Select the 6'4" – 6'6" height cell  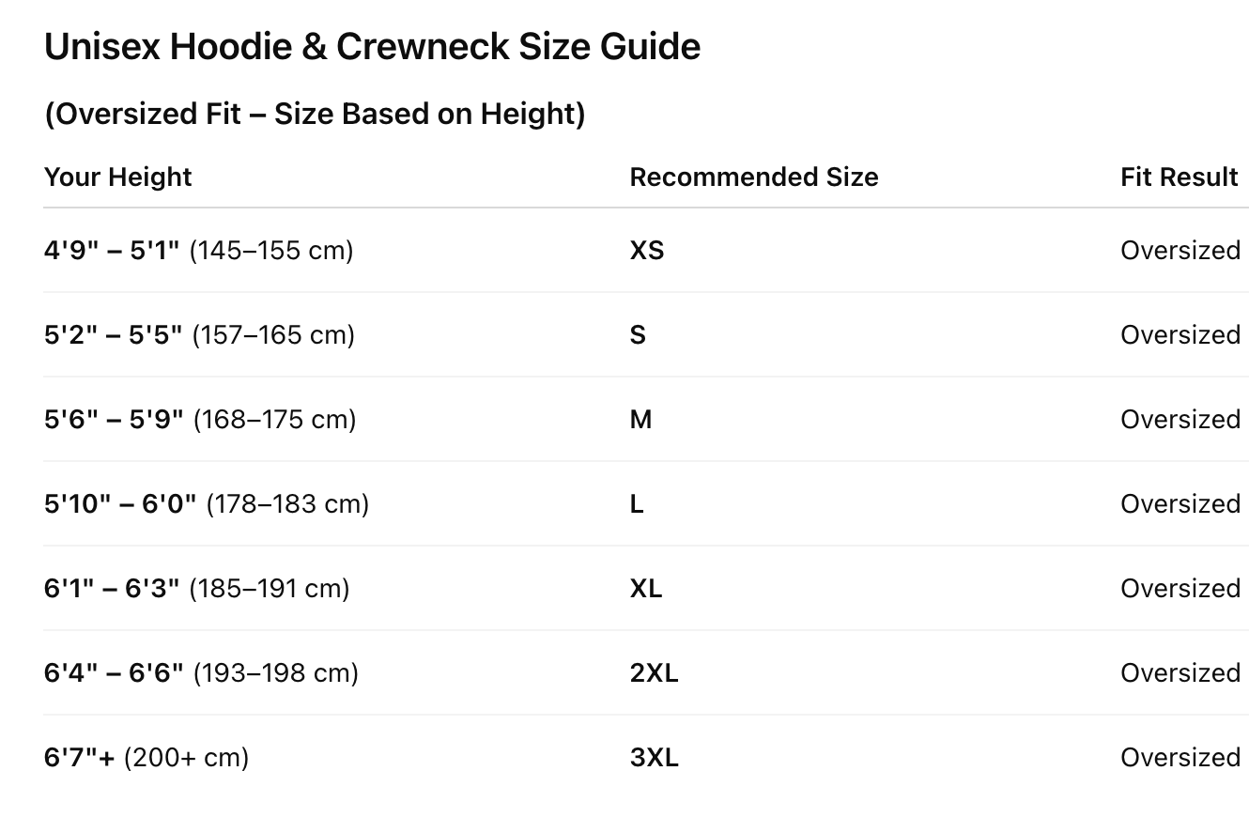click(x=201, y=673)
